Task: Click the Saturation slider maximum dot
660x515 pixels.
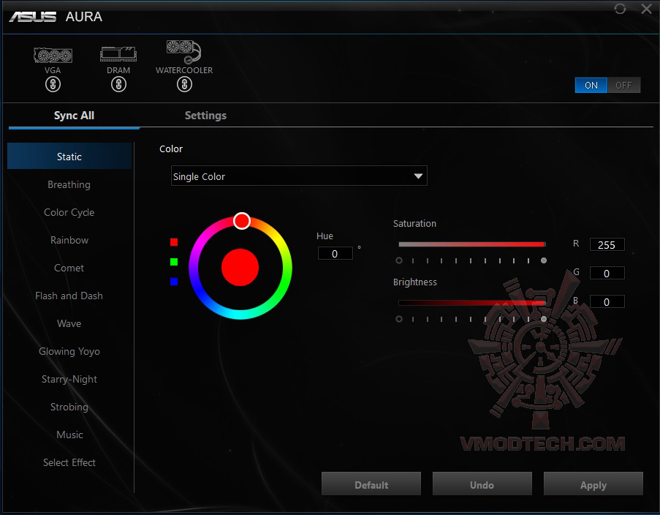Action: (544, 260)
